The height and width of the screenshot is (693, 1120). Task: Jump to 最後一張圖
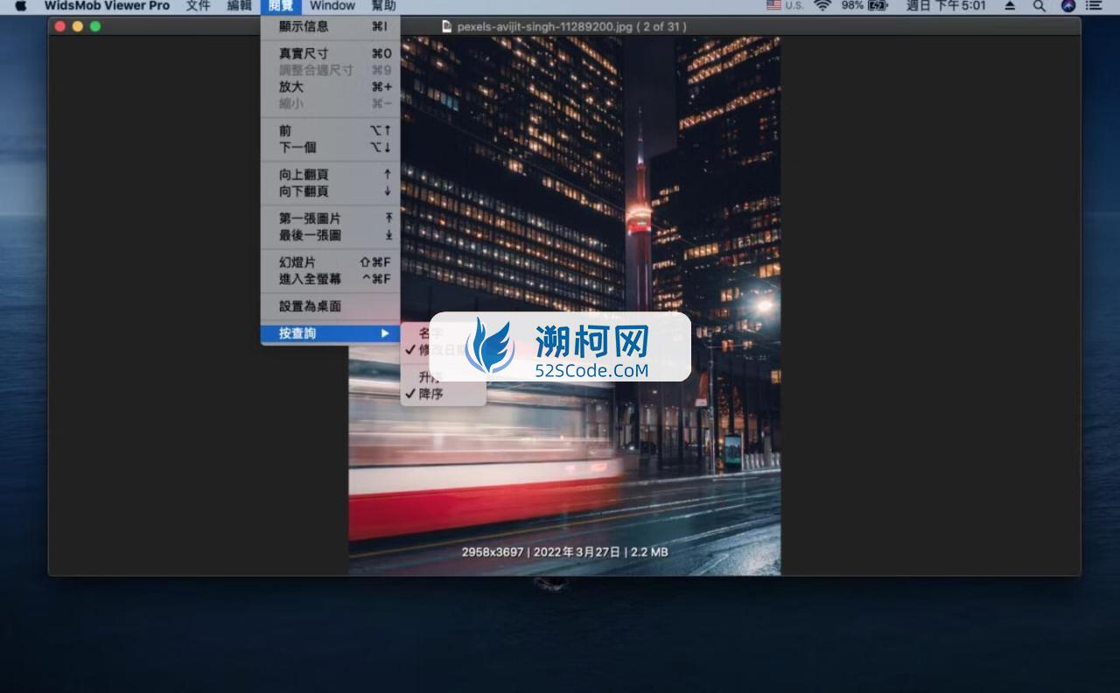[x=330, y=234]
